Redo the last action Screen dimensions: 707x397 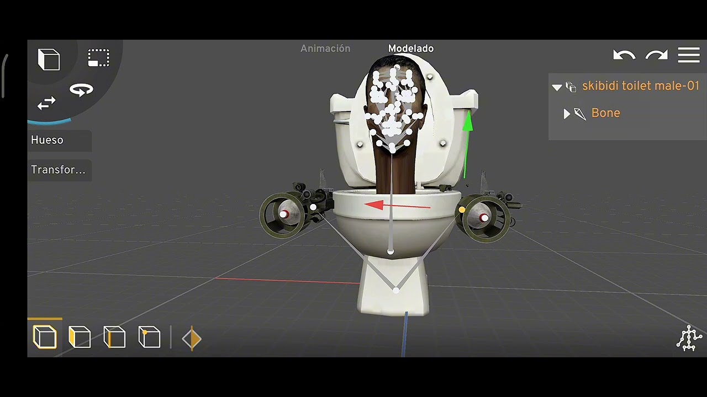click(x=657, y=55)
